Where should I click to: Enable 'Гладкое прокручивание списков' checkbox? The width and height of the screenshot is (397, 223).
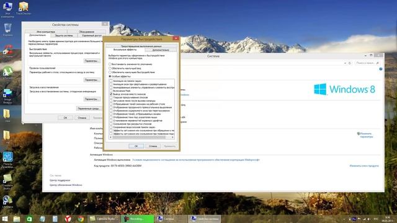(x=110, y=97)
